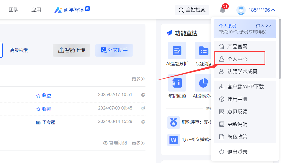This screenshot has height=163, width=281.
Task: Select 退出登录 to log out
Action: tap(237, 152)
